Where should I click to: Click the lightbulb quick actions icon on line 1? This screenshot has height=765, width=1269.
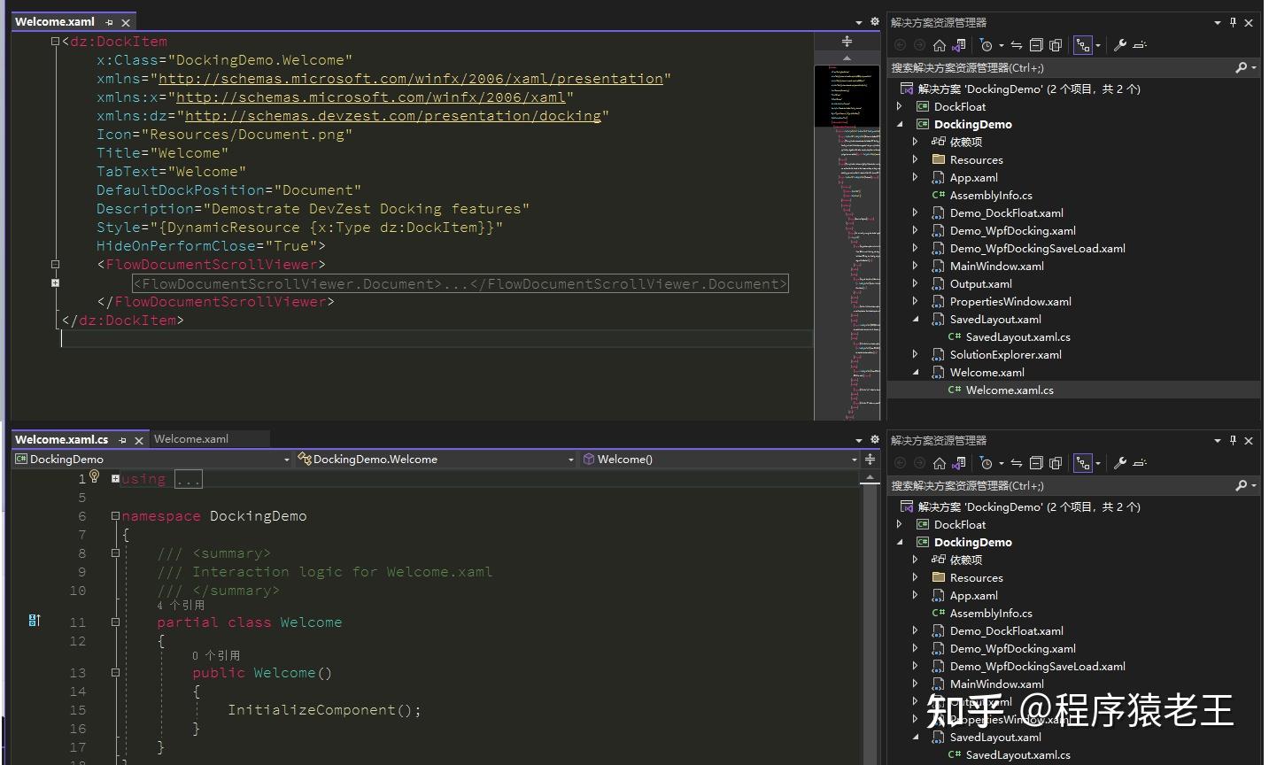point(95,477)
